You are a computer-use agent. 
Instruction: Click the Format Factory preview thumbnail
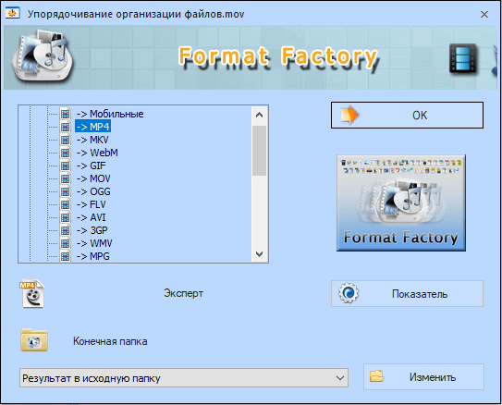coord(401,203)
